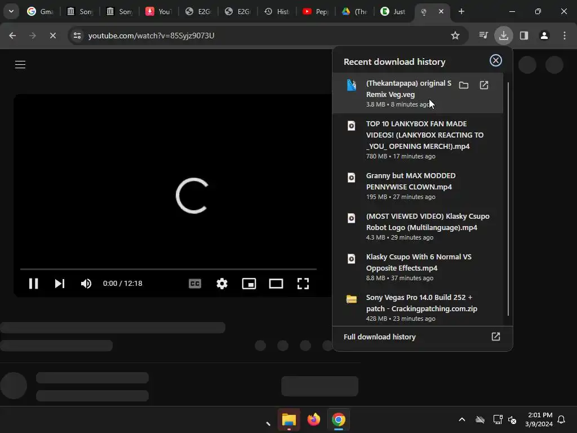Pause the YouTube video
This screenshot has height=433, width=577.
tap(33, 284)
